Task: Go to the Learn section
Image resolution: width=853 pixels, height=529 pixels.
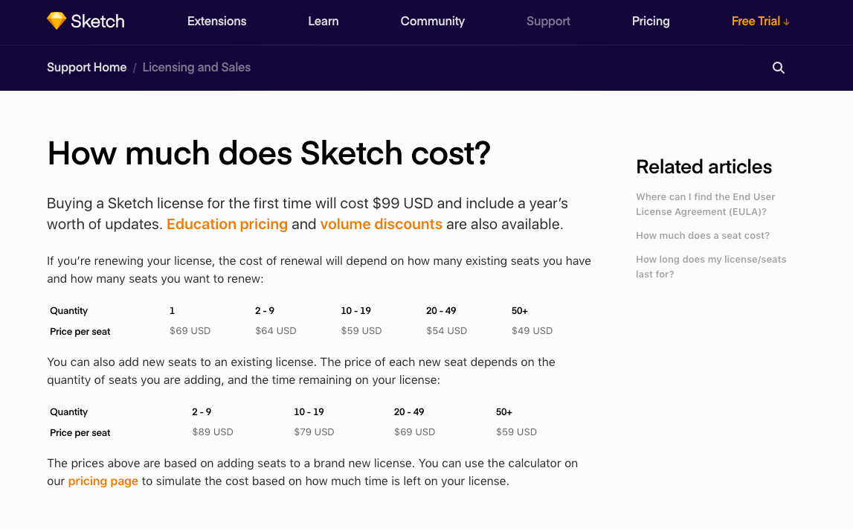Action: (x=324, y=22)
